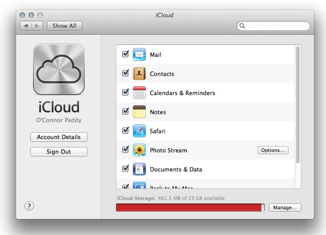Viewport: 326px width, 235px height.
Task: Go back with the left arrow button
Action: tap(26, 26)
